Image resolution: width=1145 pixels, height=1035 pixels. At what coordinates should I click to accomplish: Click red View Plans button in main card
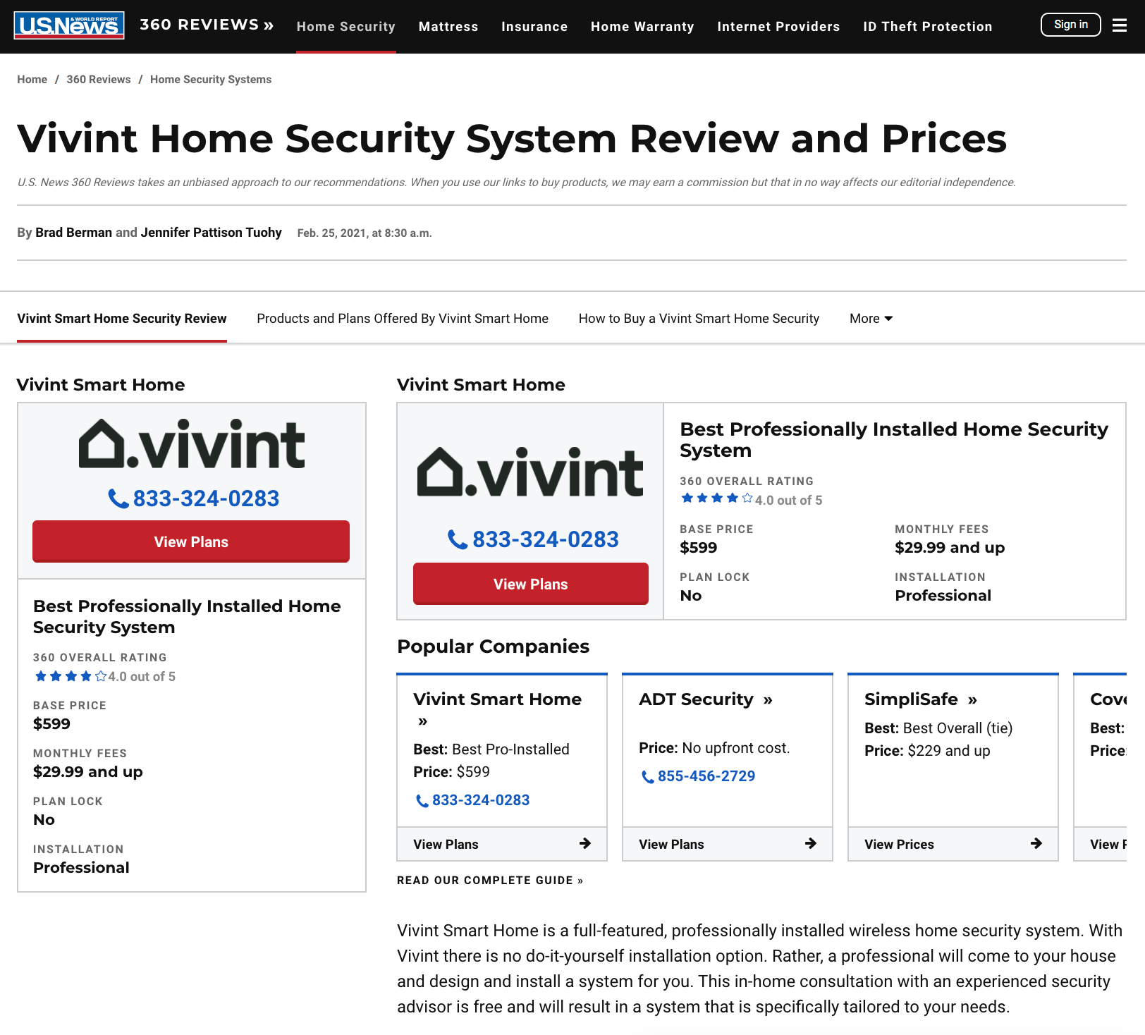pyautogui.click(x=531, y=584)
